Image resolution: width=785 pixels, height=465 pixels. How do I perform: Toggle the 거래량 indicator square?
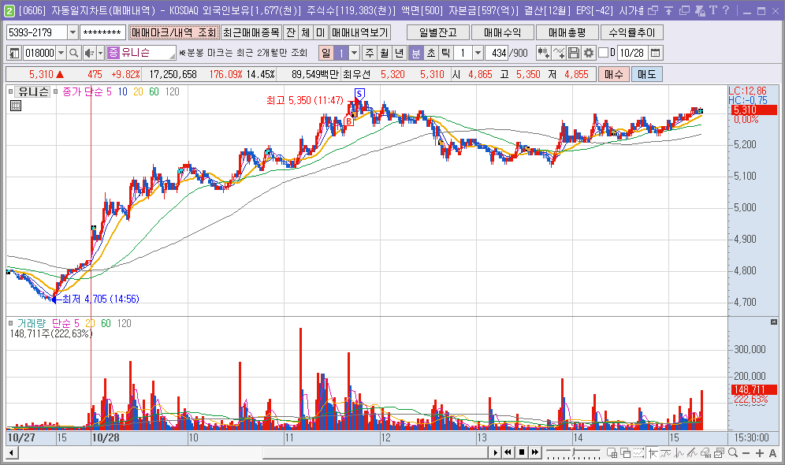coord(10,323)
